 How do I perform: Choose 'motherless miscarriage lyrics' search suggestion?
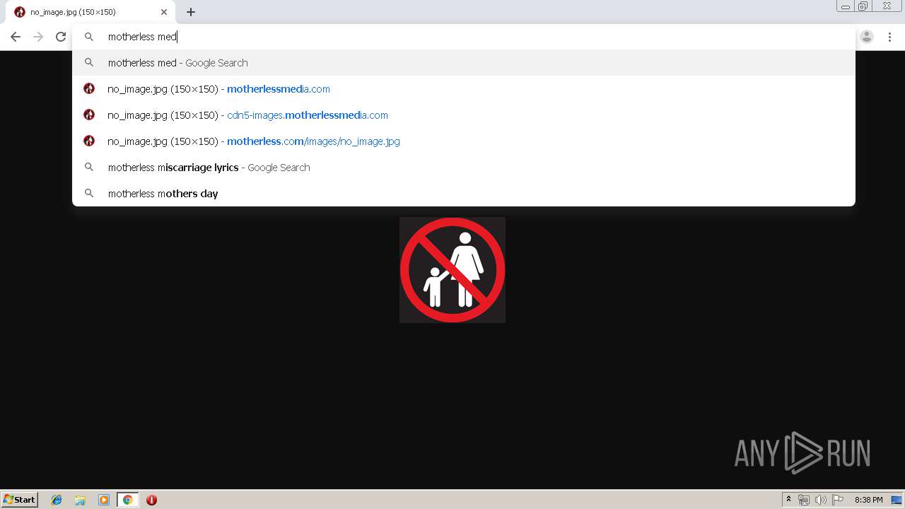click(x=464, y=168)
